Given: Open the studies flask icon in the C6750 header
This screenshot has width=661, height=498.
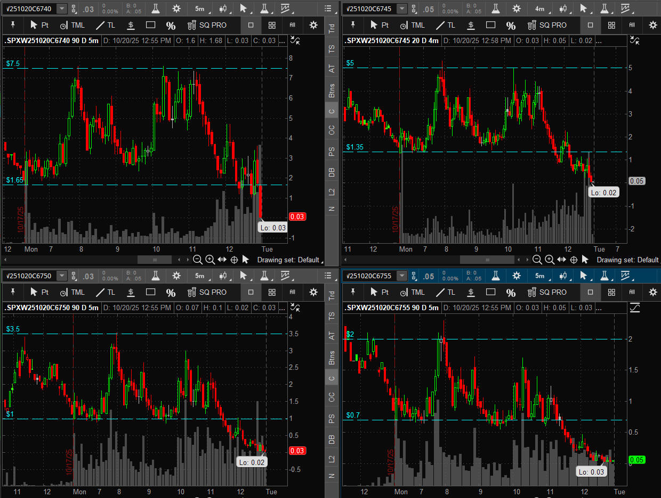Looking at the screenshot, I should click(x=156, y=276).
